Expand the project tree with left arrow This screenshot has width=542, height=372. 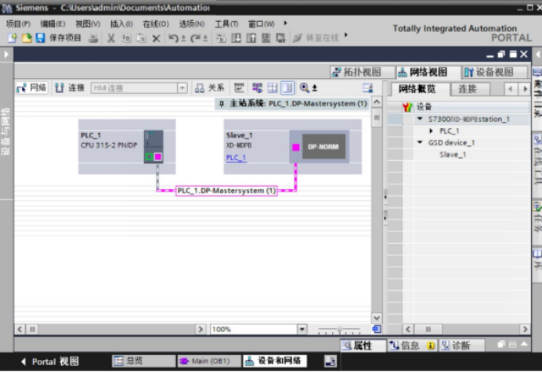[x=6, y=54]
